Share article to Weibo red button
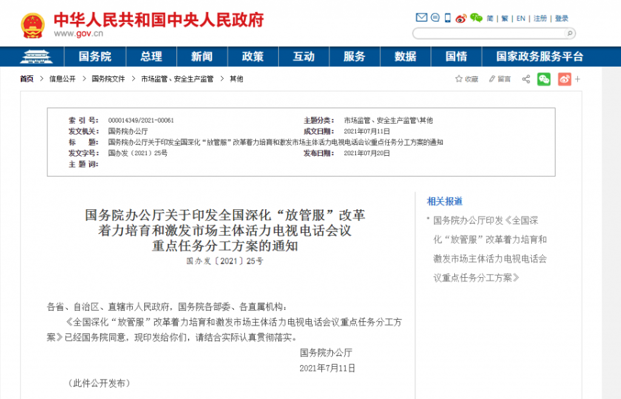Viewport: 621px width, 399px height. click(x=565, y=79)
